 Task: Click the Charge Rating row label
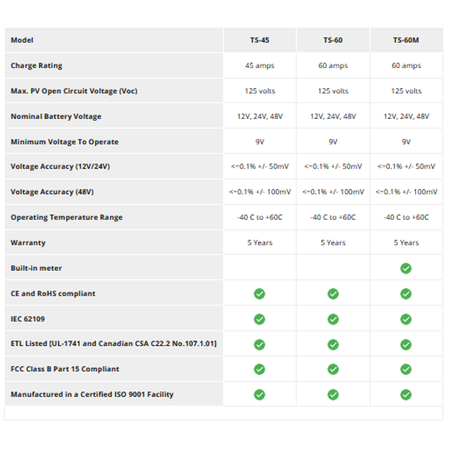tap(37, 66)
